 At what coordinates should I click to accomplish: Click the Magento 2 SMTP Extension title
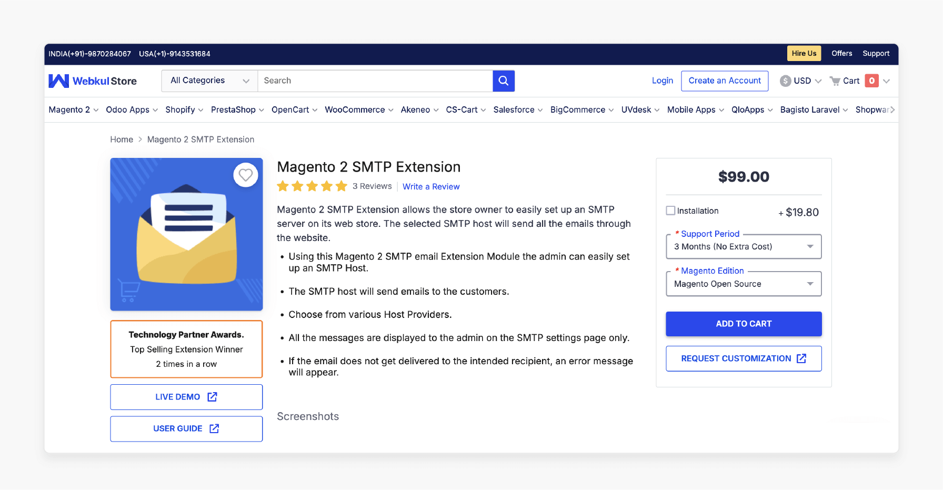(368, 167)
